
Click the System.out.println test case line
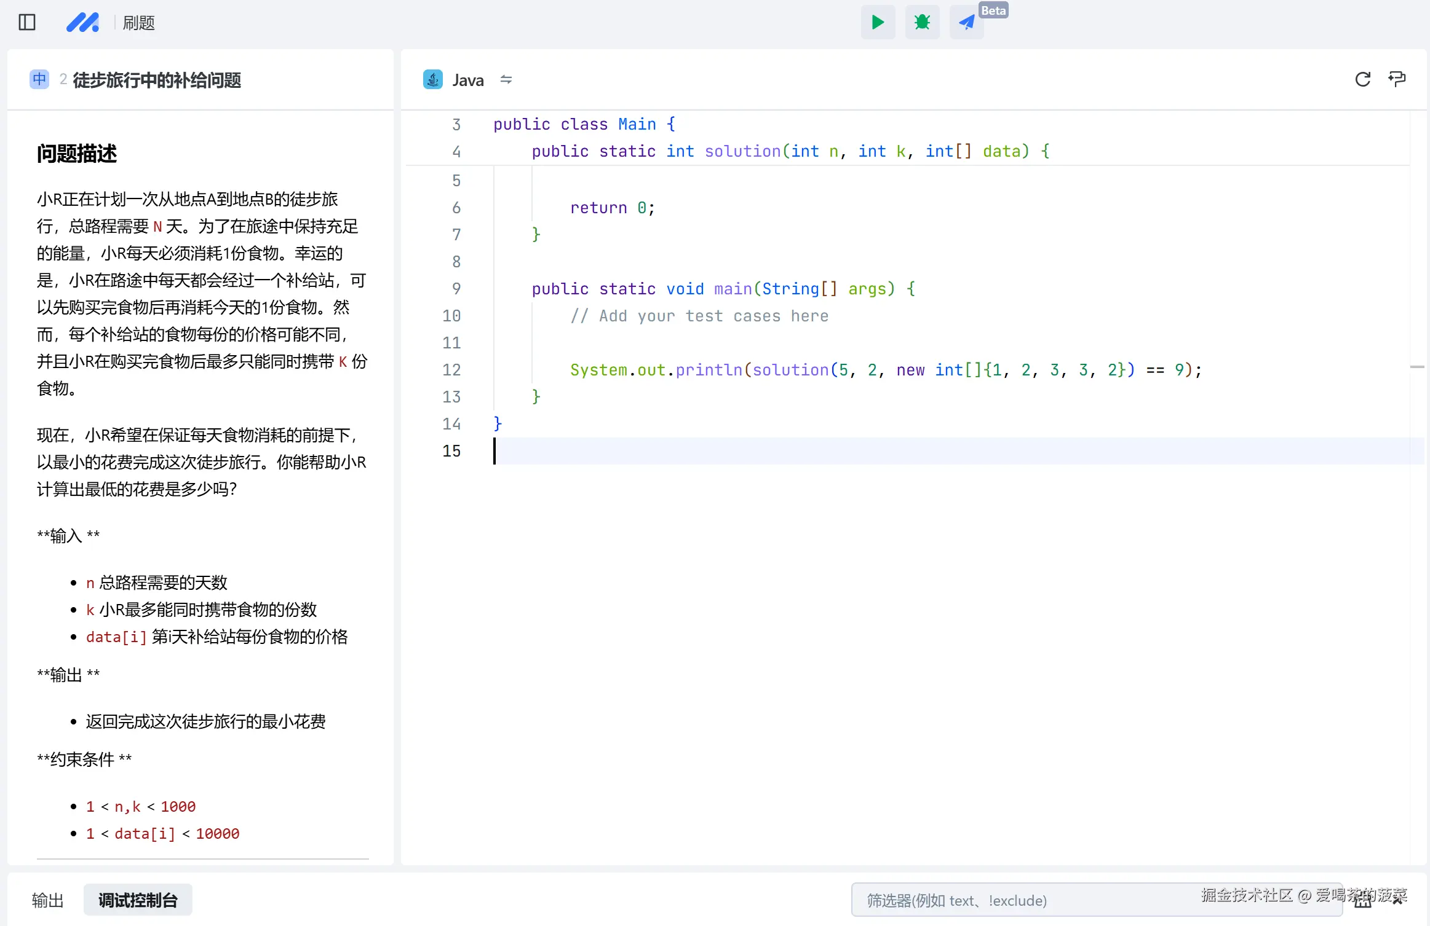pos(886,370)
